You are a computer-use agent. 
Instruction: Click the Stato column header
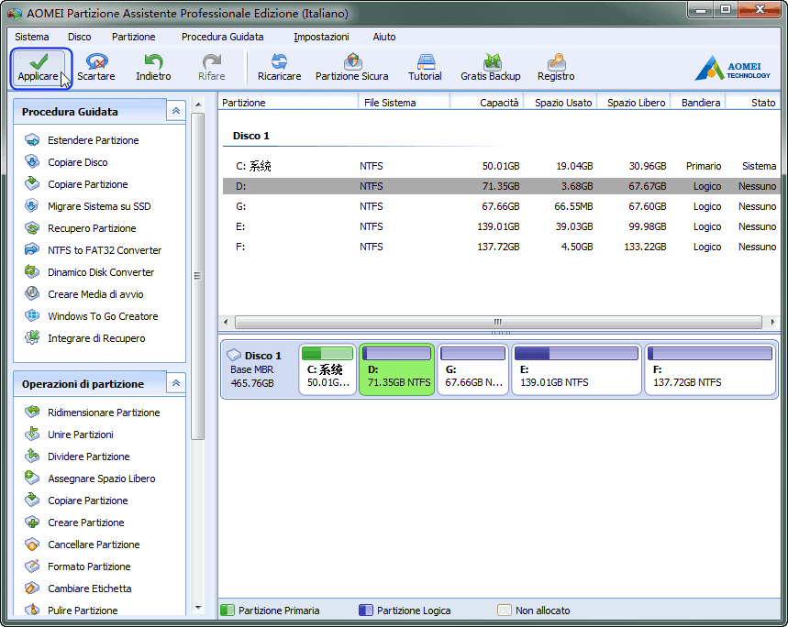(x=753, y=103)
